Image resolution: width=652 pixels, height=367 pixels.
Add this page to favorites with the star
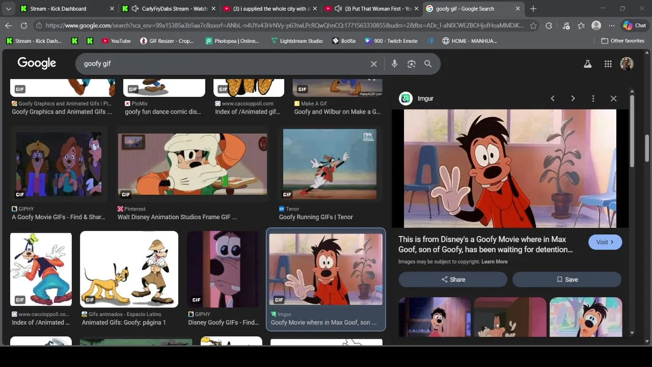(533, 25)
